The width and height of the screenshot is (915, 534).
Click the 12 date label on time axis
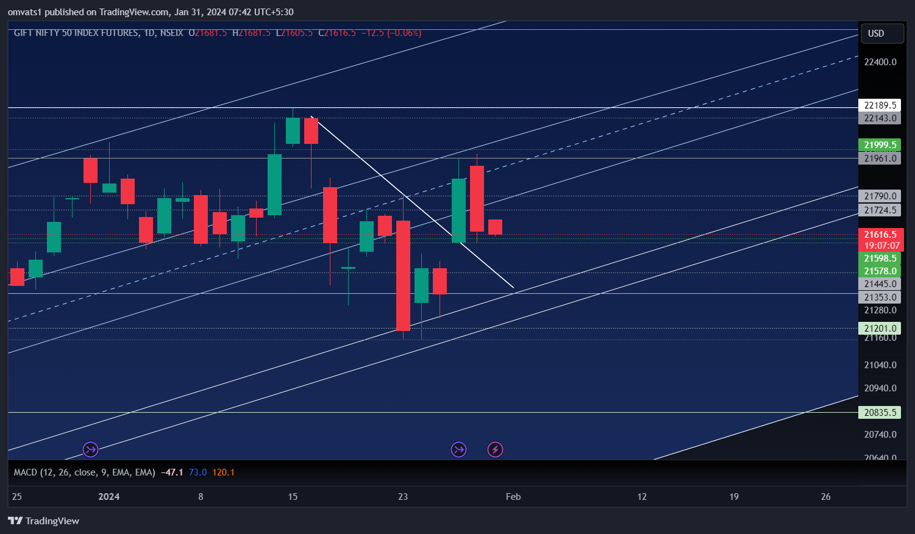click(642, 497)
